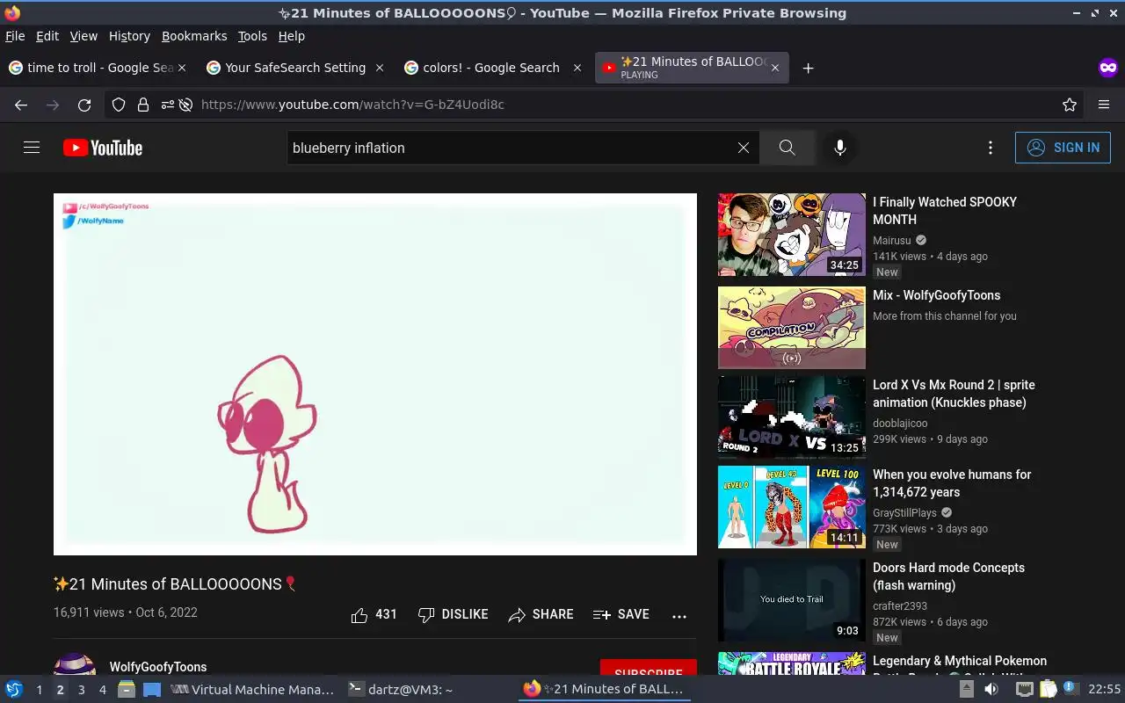Screen dimensions: 1125x703
Task: Click the magnifier search button
Action: 787,148
